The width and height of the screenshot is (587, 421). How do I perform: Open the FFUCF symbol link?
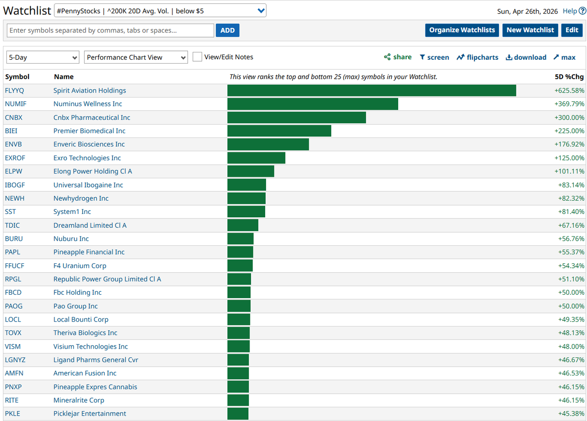tap(15, 266)
